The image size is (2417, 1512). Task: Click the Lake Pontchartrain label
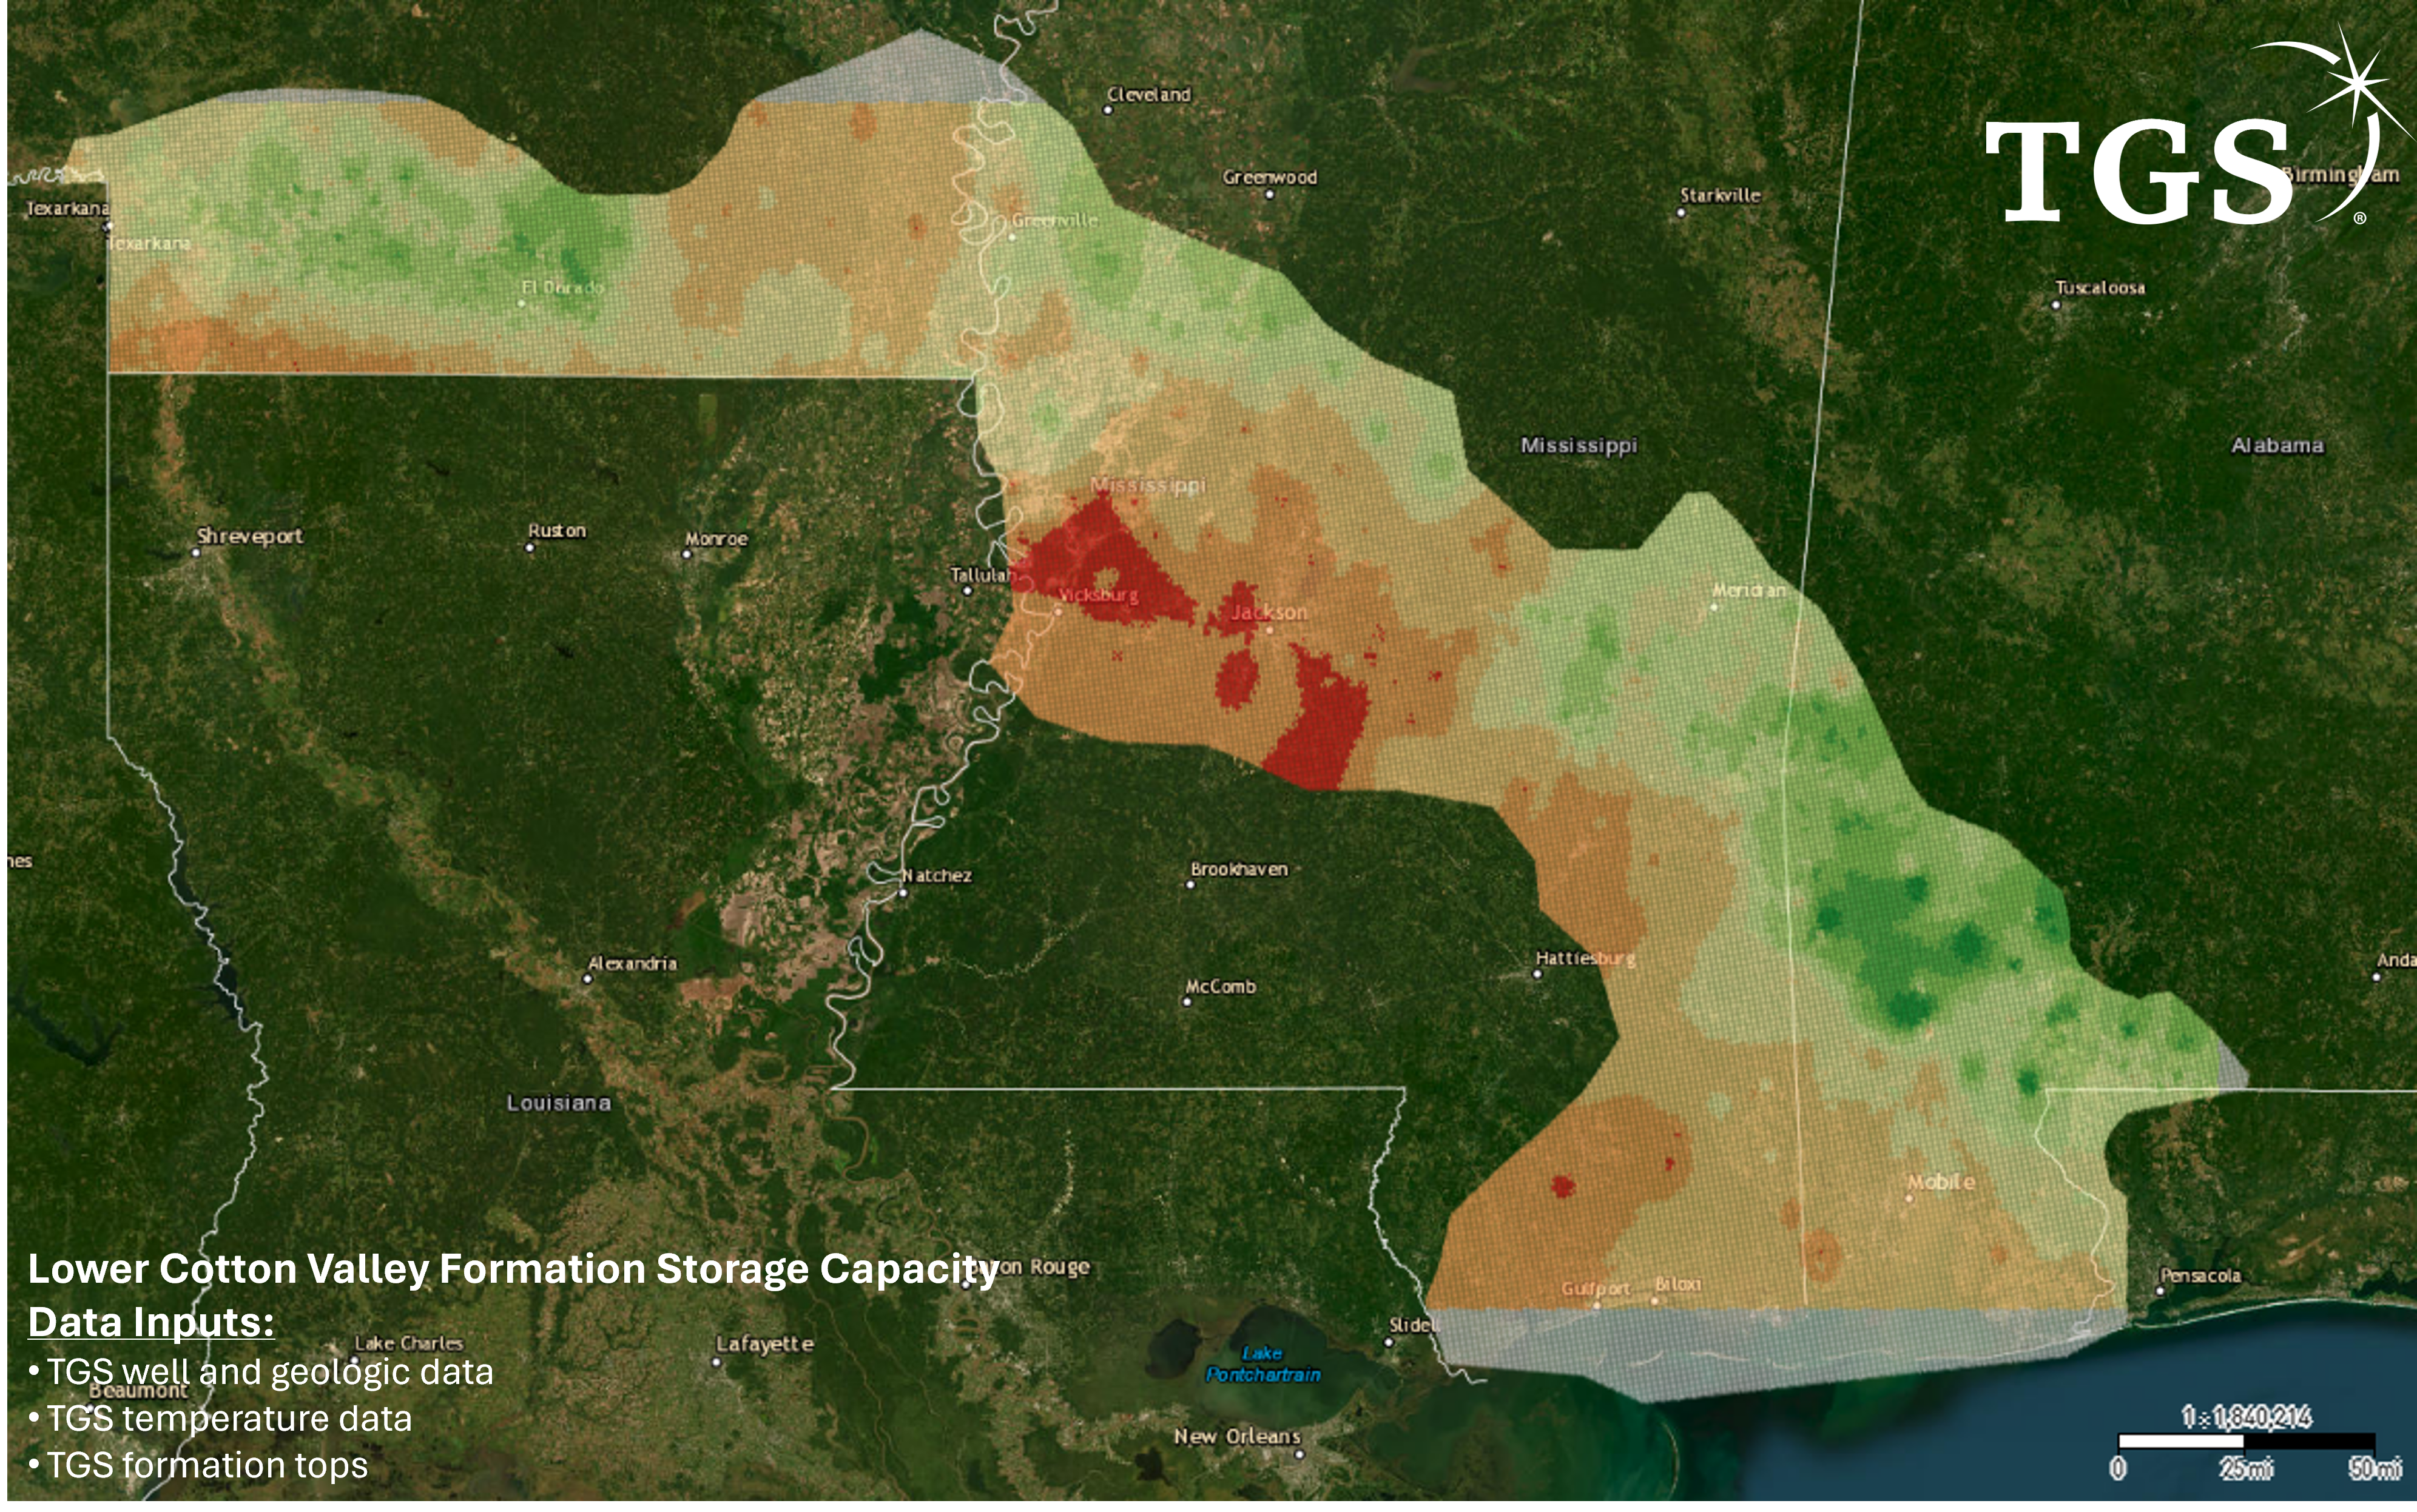tap(1263, 1364)
